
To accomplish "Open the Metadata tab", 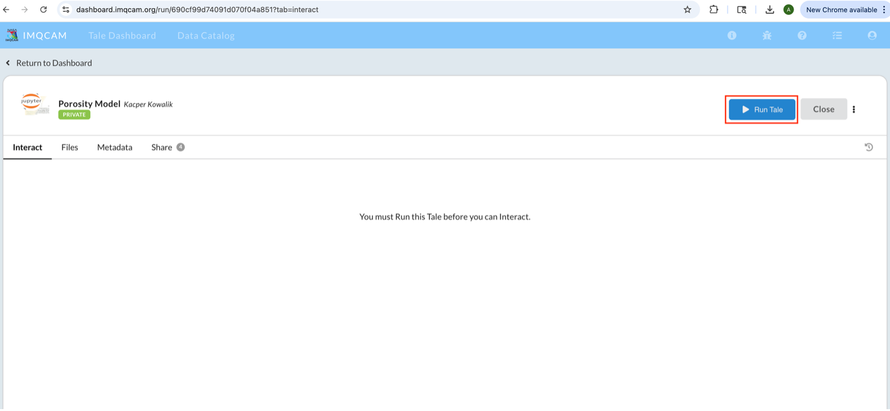I will tap(115, 148).
